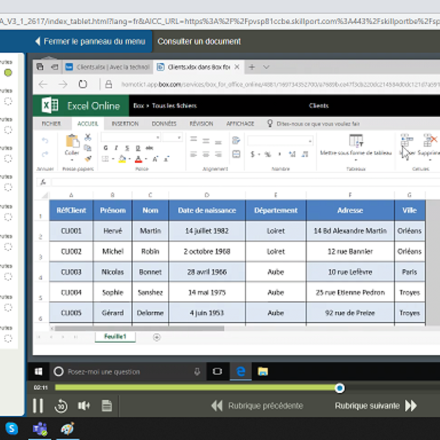Viewport: 440px width, 440px height.
Task: Click Tous les fichiers breadcrumb link
Action: coord(174,106)
